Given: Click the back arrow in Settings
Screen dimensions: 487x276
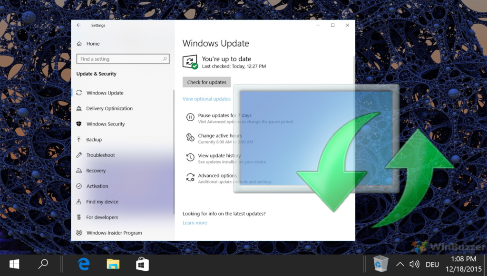Looking at the screenshot, I should [x=79, y=25].
